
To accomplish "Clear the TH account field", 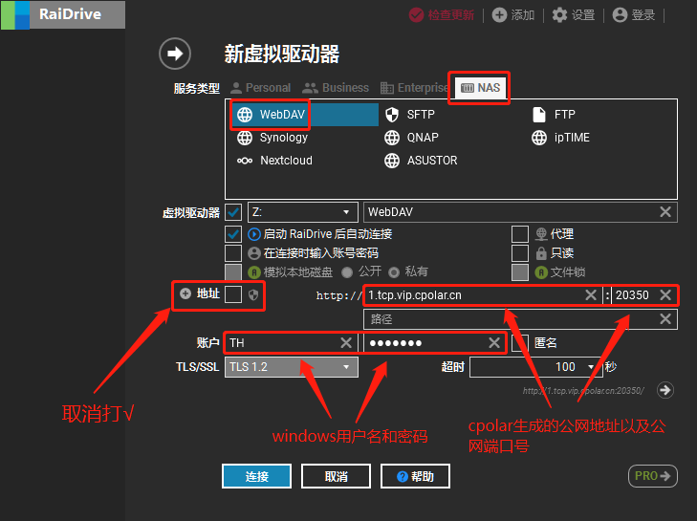I will pyautogui.click(x=346, y=343).
